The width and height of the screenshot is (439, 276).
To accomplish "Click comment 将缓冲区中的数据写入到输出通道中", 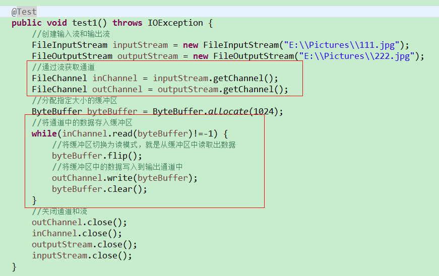I will point(117,167).
